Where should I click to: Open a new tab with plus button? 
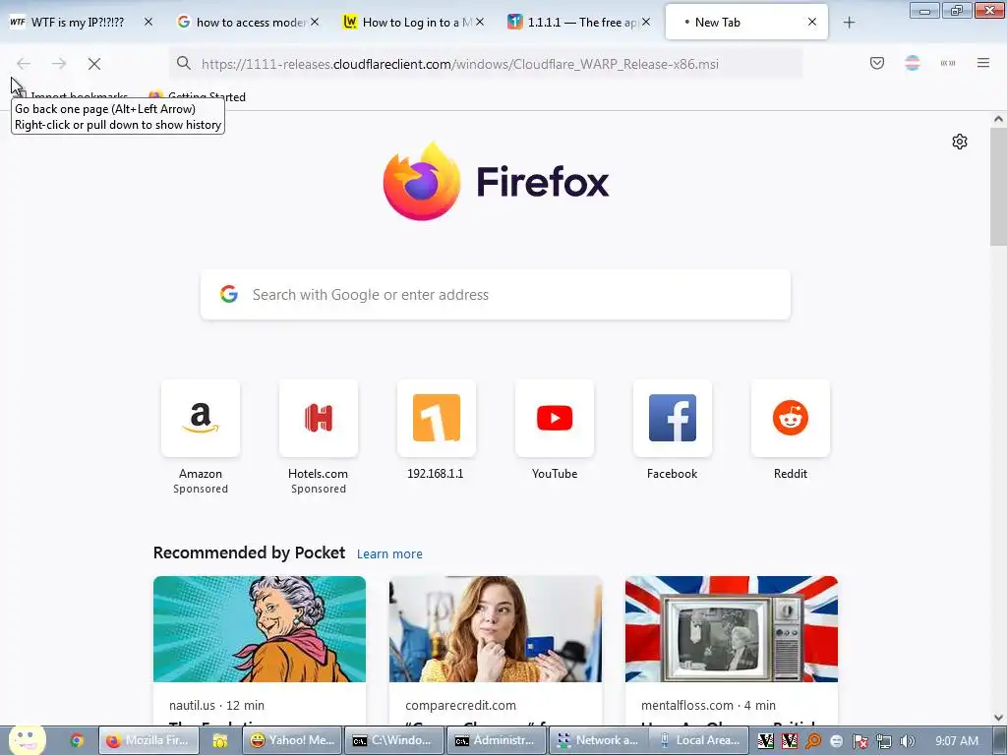click(x=849, y=23)
